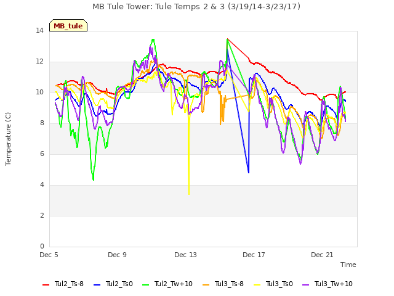Image resolution: width=394 pixels, height=296 pixels.
Task: Click the blue Tul2_Ts0 legend swatch
Action: pyautogui.click(x=97, y=285)
